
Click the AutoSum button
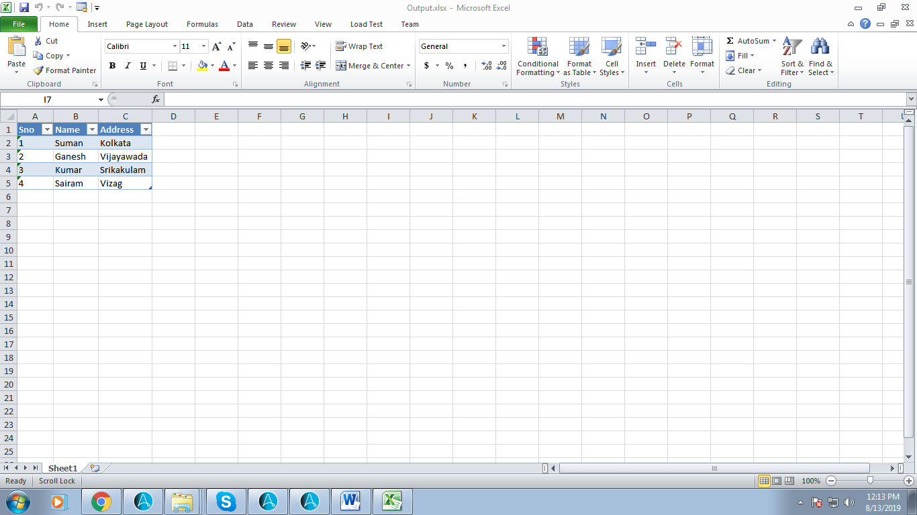coord(747,41)
